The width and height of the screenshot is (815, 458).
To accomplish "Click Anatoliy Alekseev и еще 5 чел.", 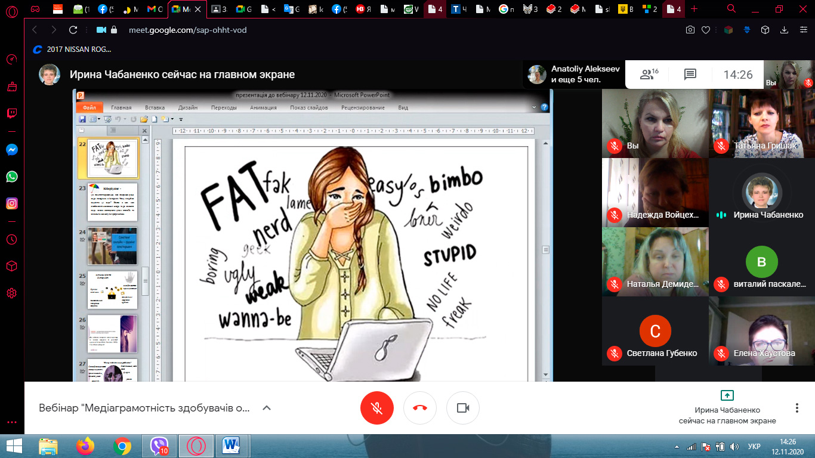I will [x=574, y=74].
